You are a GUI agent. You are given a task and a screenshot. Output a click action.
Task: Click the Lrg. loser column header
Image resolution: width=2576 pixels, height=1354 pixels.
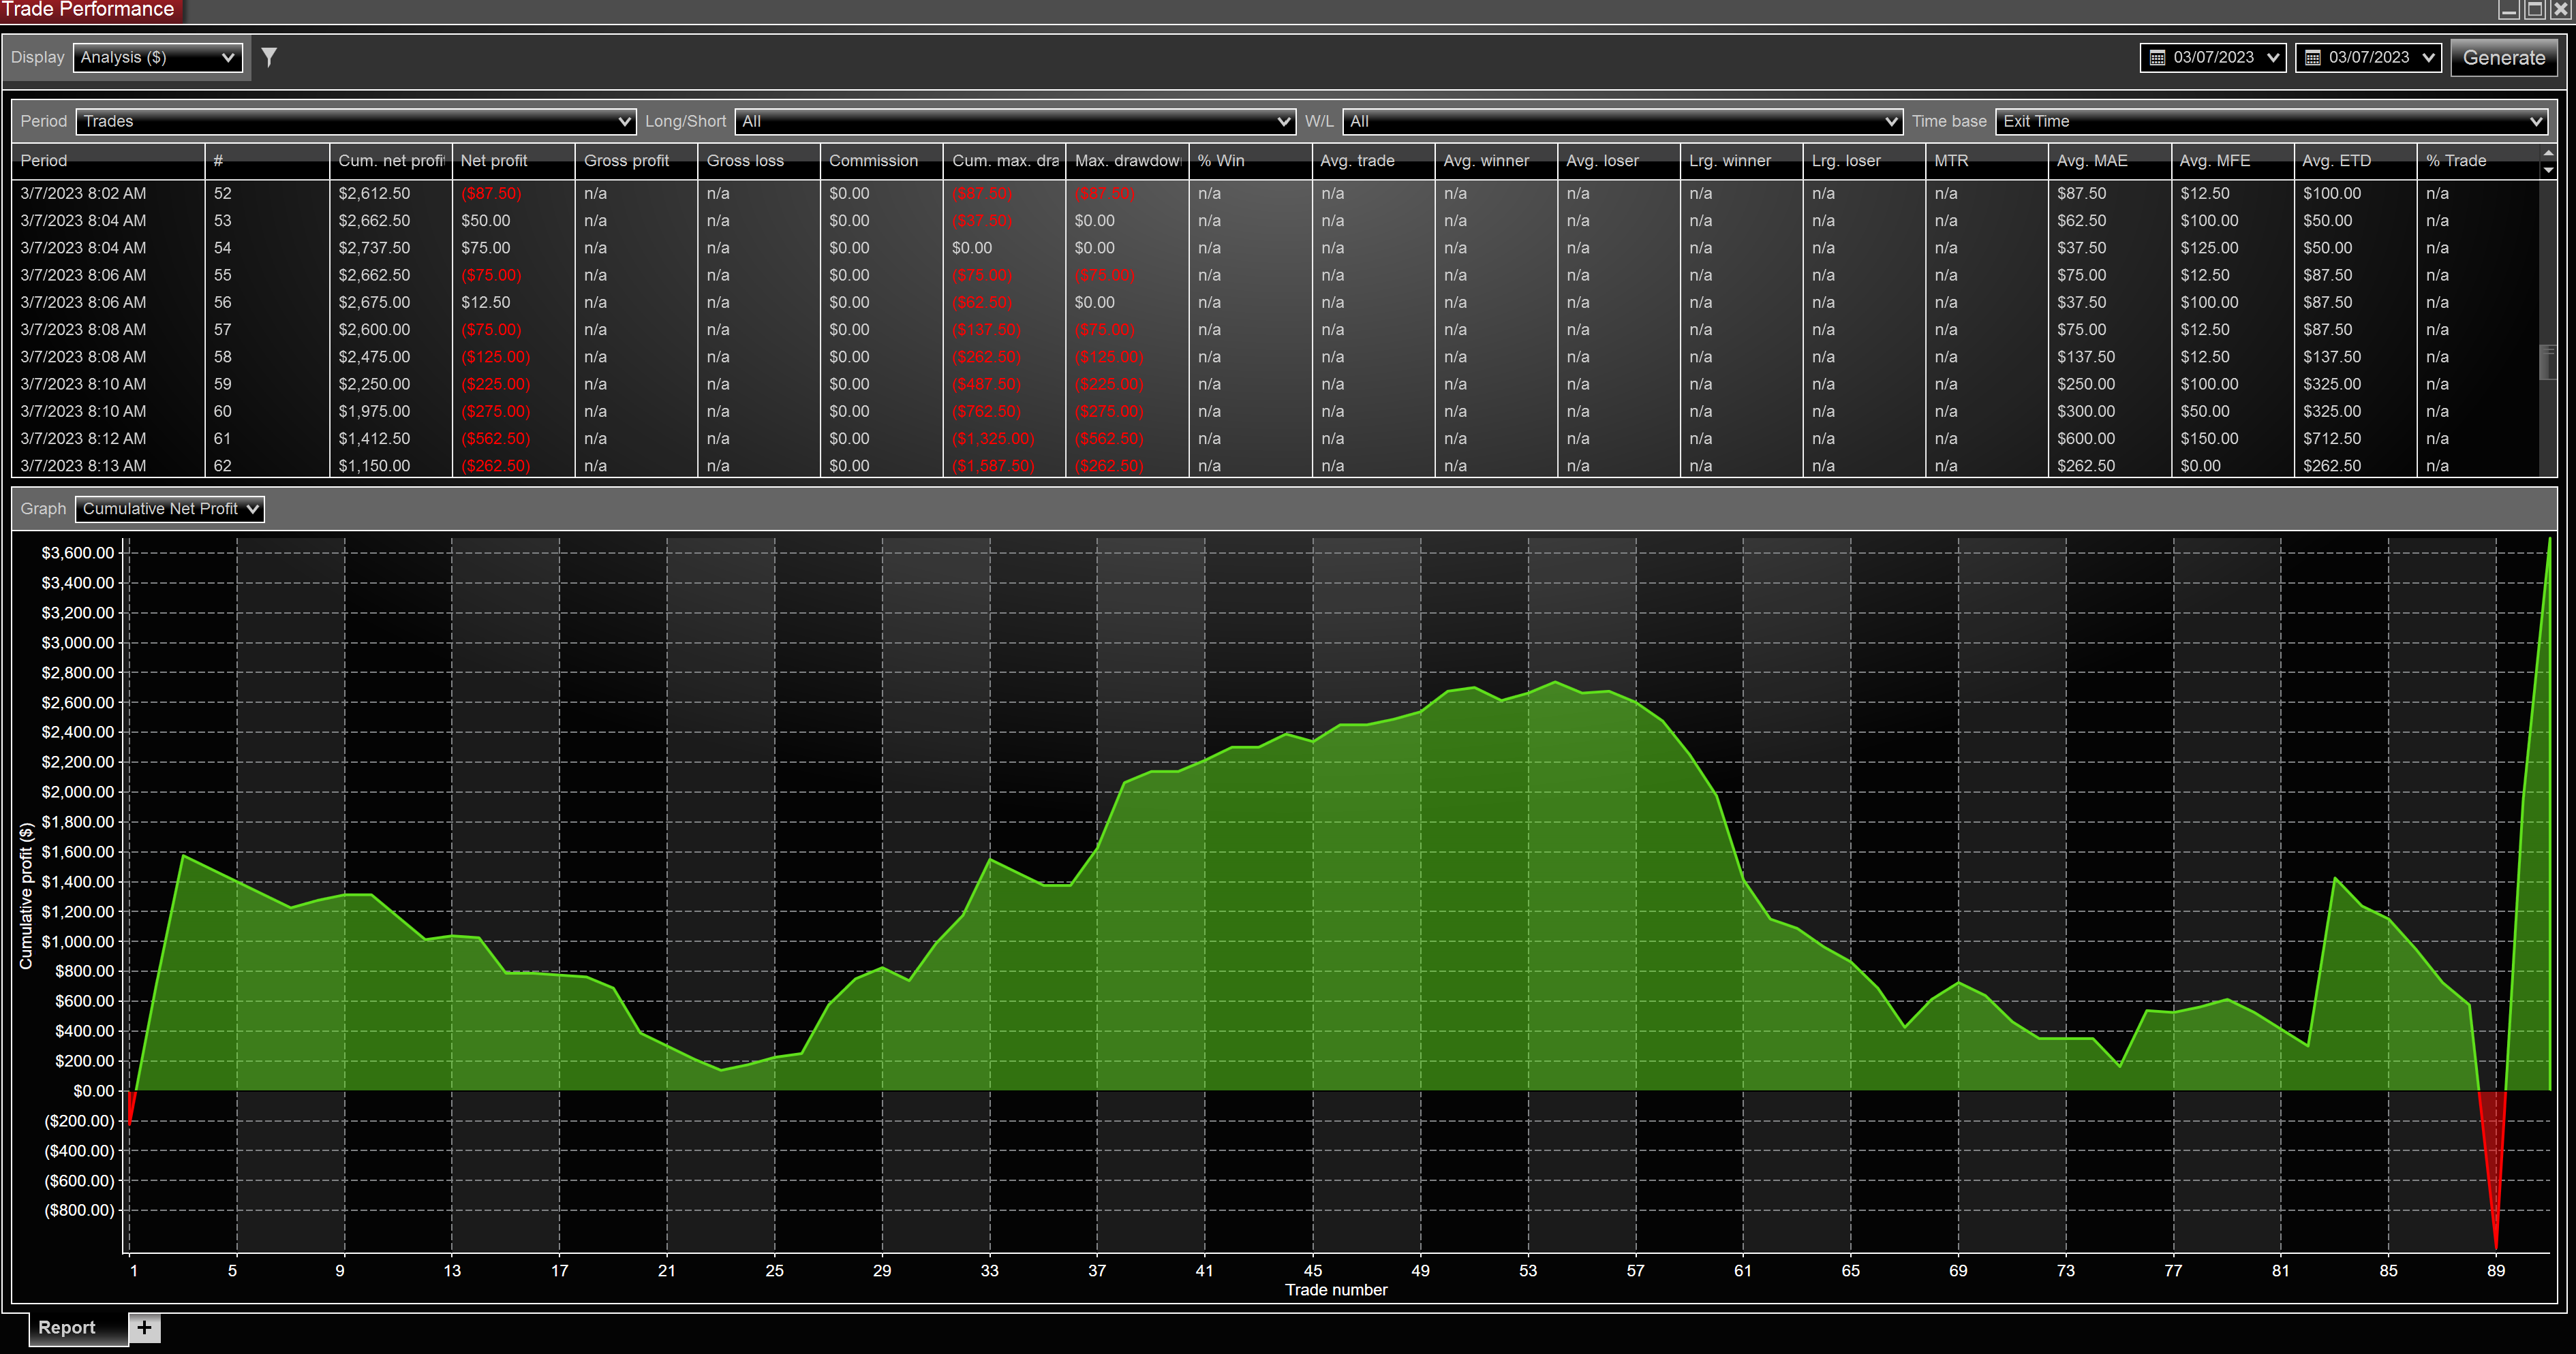(1864, 161)
